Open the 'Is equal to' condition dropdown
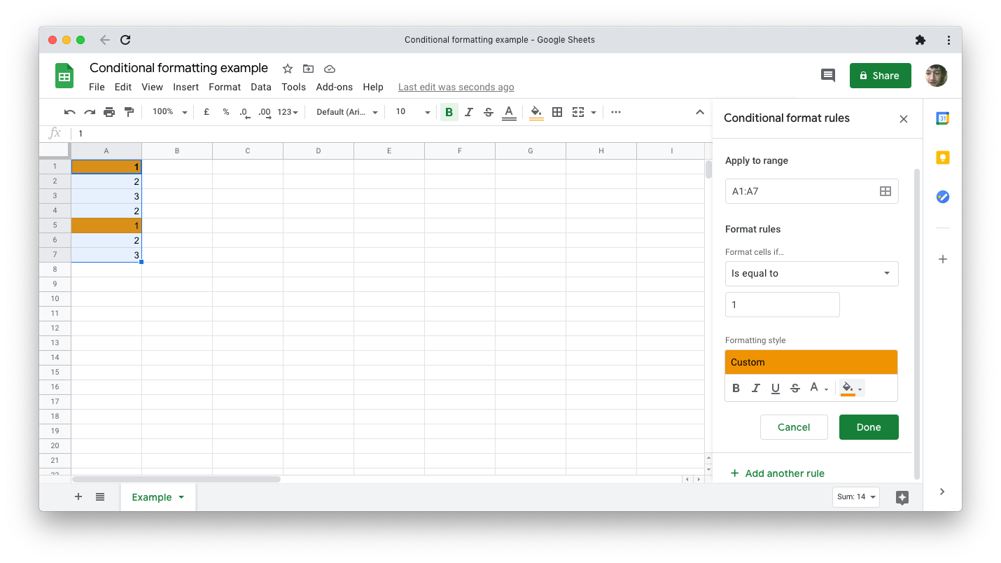The width and height of the screenshot is (1001, 563). [x=811, y=273]
